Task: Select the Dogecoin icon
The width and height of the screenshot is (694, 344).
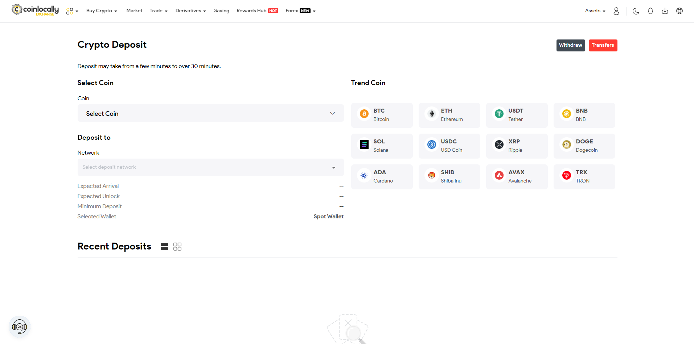Action: (x=566, y=145)
